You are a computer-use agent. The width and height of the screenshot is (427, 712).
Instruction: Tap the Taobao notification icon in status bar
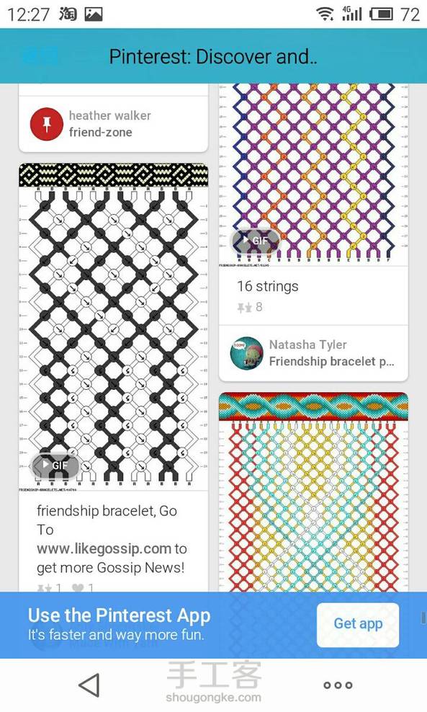coord(68,14)
